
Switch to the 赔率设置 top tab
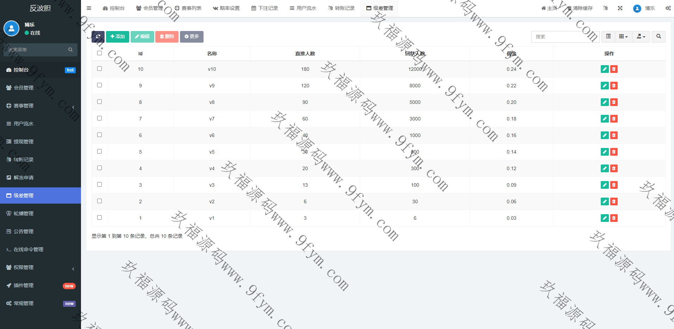[226, 8]
